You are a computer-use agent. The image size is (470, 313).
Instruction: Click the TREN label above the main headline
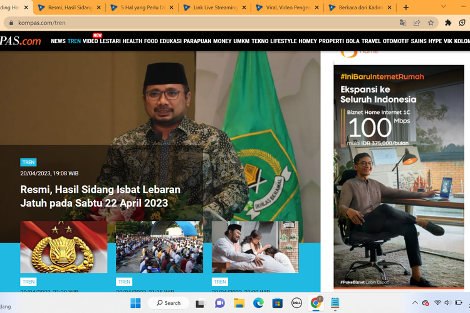[28, 162]
